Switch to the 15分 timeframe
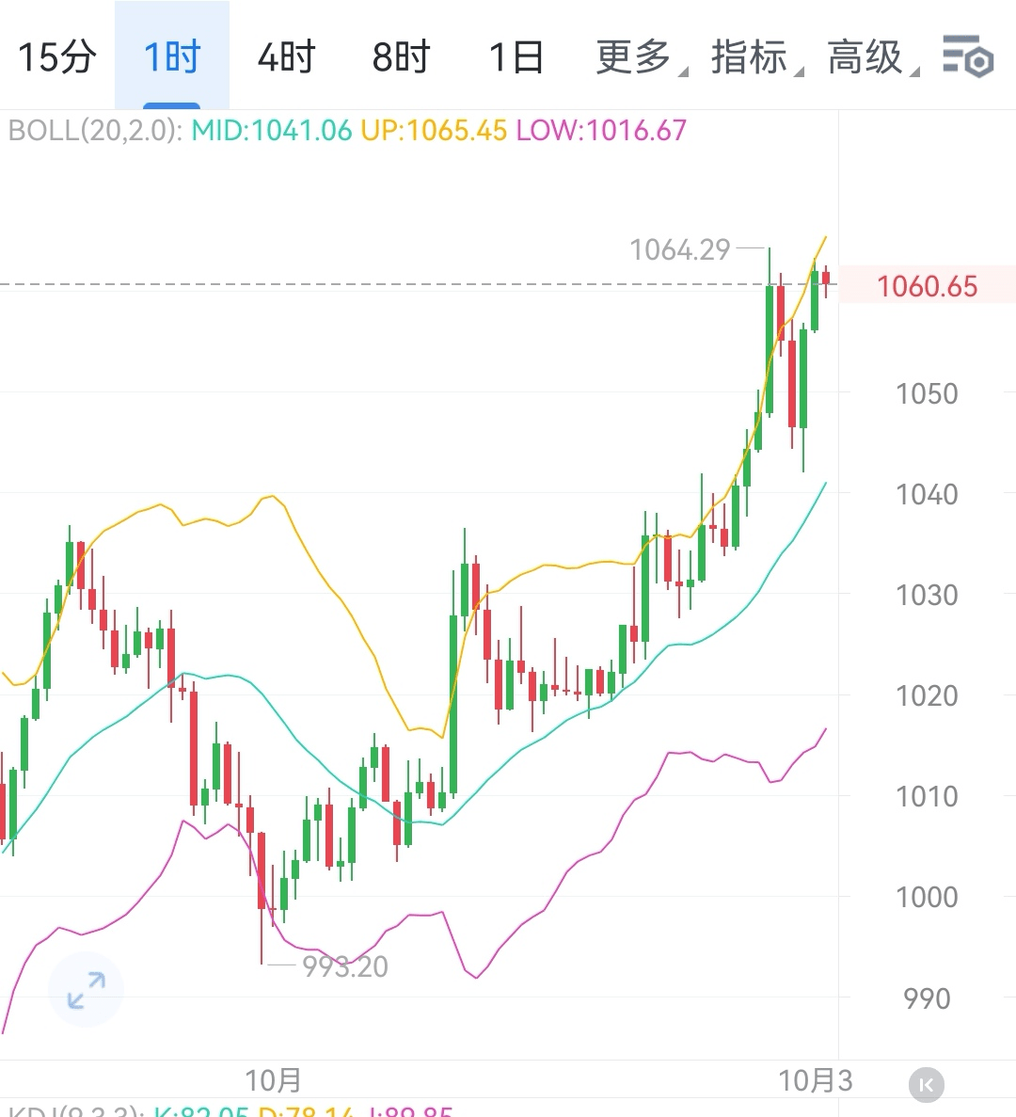The height and width of the screenshot is (1117, 1016). 56,56
